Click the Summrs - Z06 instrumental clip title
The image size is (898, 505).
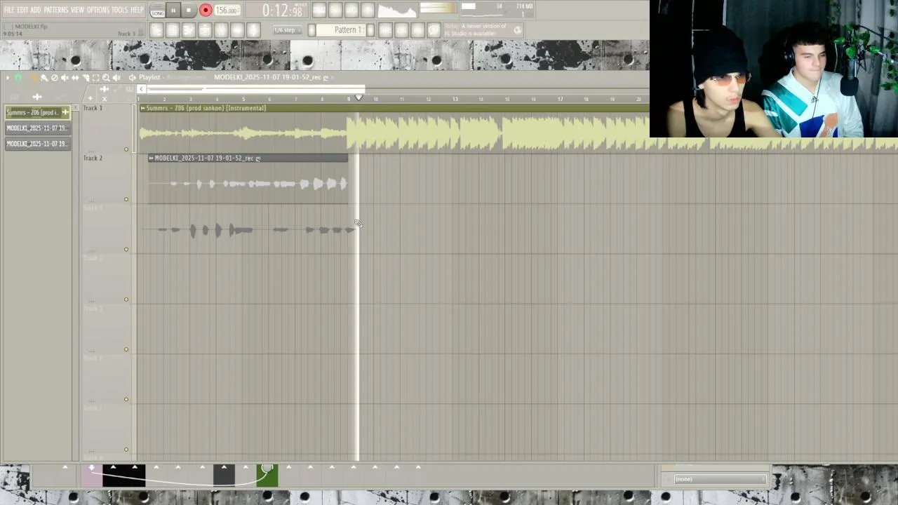(x=206, y=108)
